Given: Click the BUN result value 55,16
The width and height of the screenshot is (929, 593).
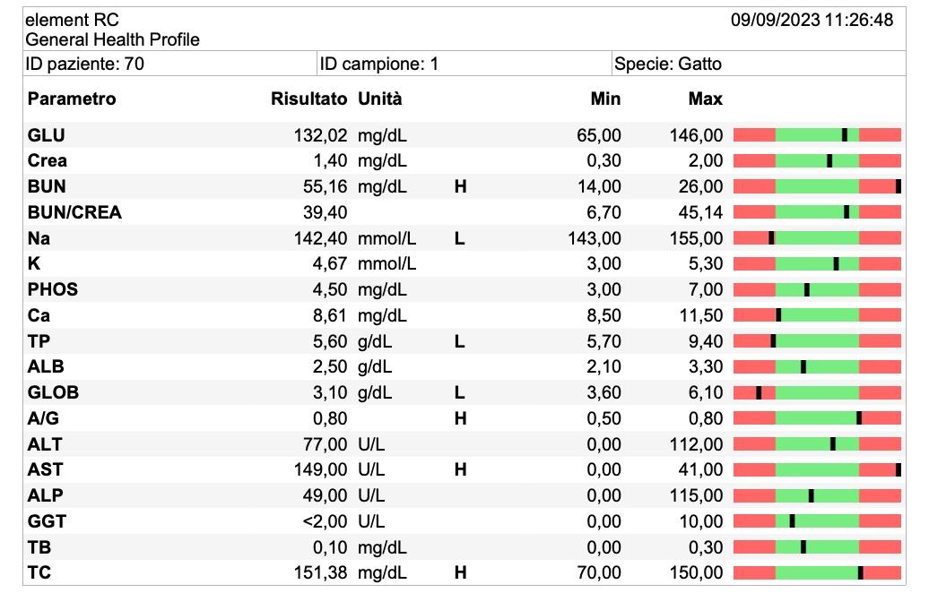Looking at the screenshot, I should pyautogui.click(x=325, y=186).
